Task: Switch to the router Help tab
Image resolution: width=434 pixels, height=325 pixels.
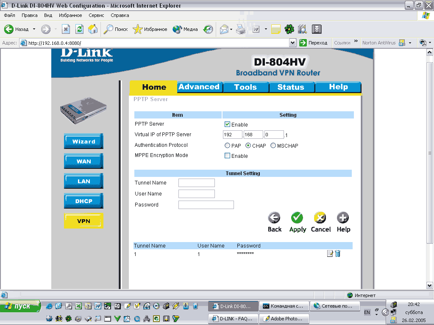Action: 338,87
